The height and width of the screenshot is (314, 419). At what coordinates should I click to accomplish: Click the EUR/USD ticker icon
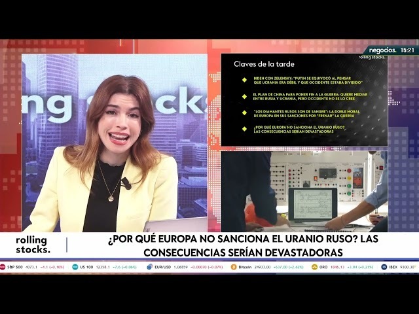[x=150, y=267]
